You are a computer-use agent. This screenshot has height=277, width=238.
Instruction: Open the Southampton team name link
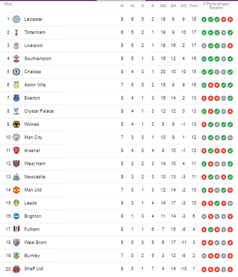[x=38, y=59]
